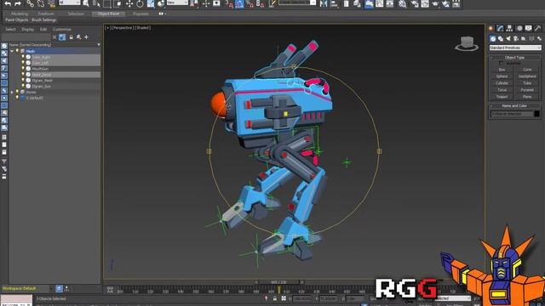Select the Cameras category in the Create panel
The height and width of the screenshot is (306, 545).
click(516, 38)
